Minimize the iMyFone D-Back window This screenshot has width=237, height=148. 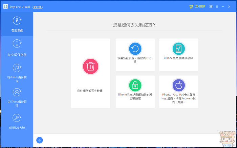(223, 7)
